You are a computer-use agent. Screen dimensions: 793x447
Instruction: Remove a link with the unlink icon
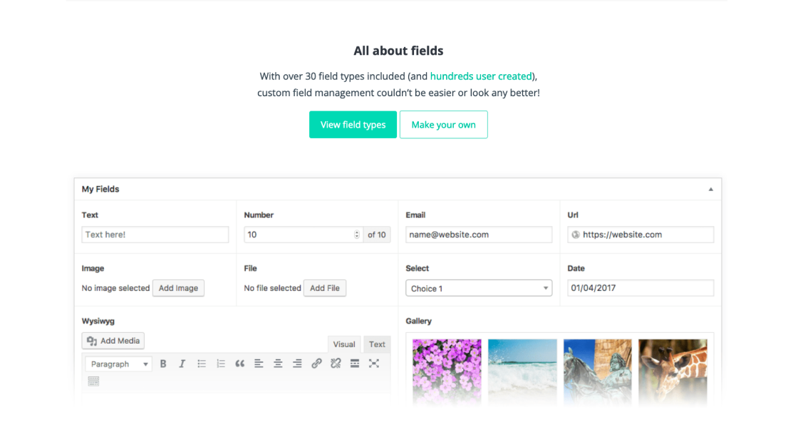click(x=336, y=363)
